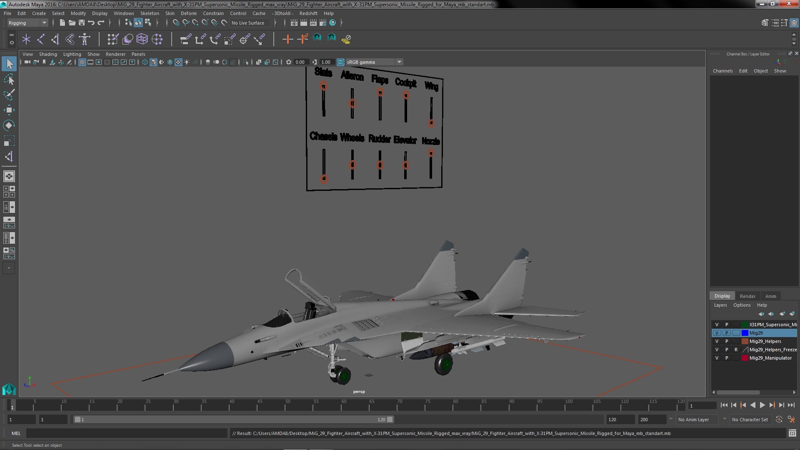Viewport: 800px width, 450px height.
Task: Open the Rigging menu set dropdown
Action: [27, 23]
